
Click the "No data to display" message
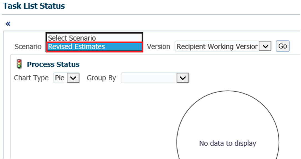tap(227, 143)
